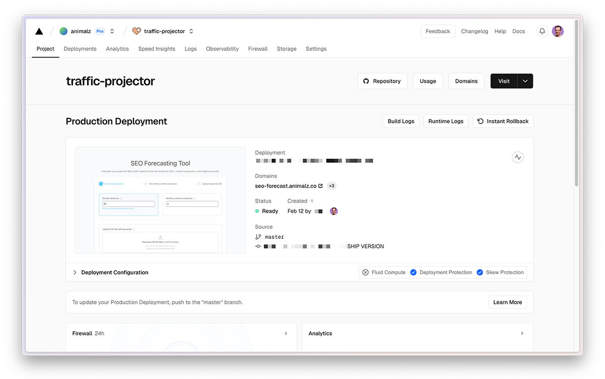Screen dimensions: 605x379
Task: Open the Observability tab
Action: pos(222,49)
